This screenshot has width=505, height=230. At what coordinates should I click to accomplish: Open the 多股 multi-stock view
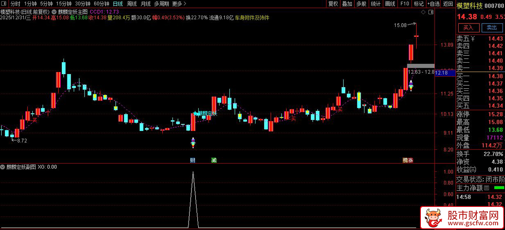[x=361, y=4]
